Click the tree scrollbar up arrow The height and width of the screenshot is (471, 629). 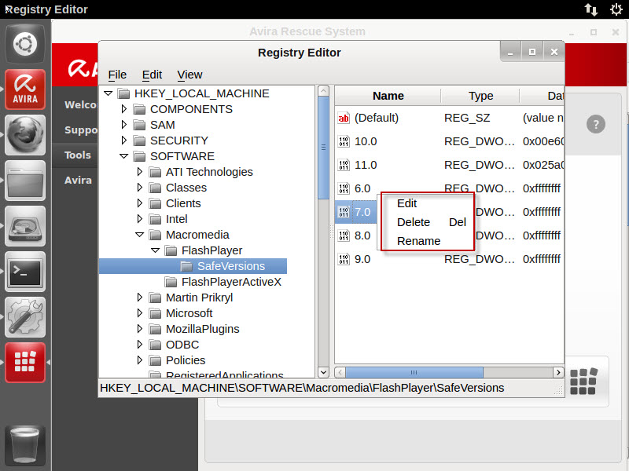point(323,91)
